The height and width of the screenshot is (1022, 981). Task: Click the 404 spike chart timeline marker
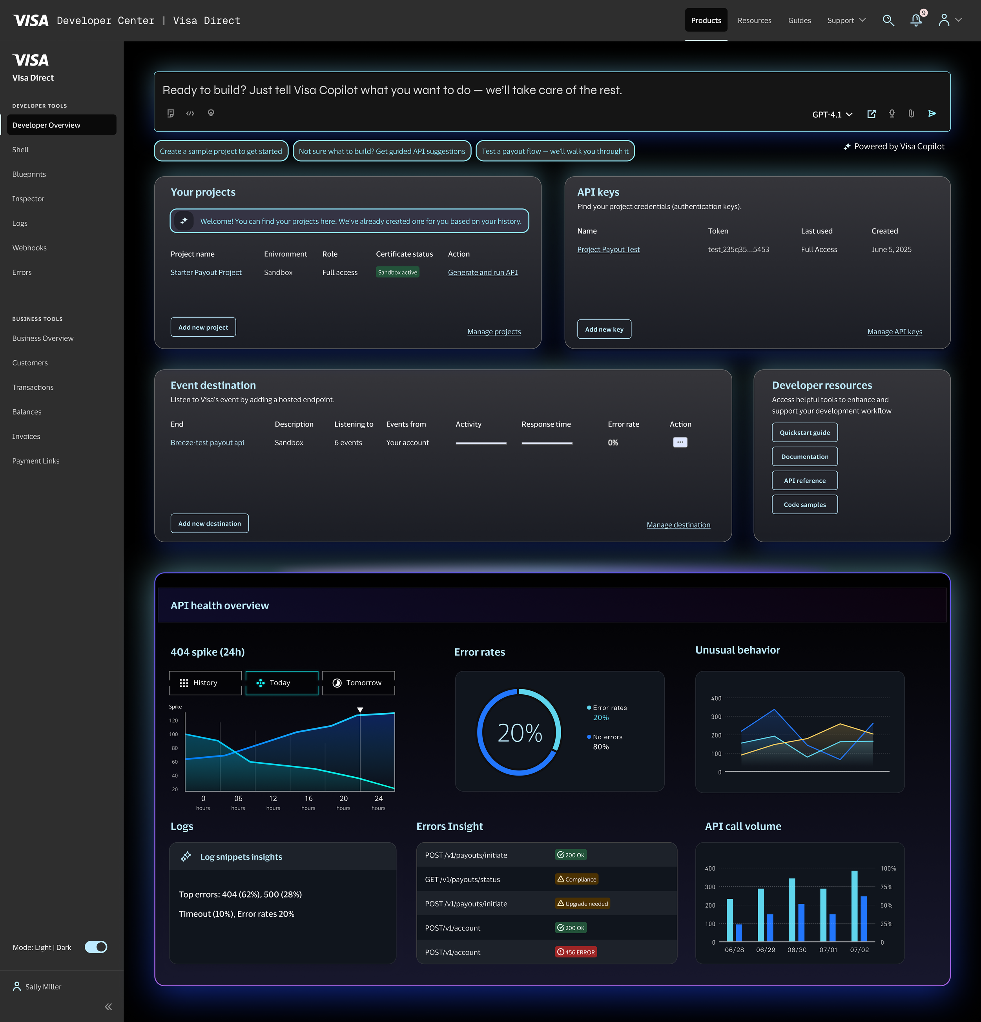360,710
